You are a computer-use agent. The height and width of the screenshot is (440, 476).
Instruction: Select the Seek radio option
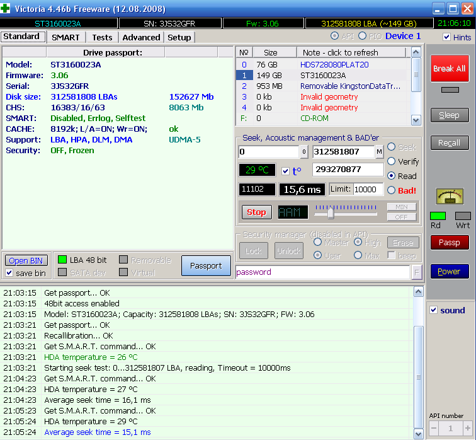tap(391, 147)
